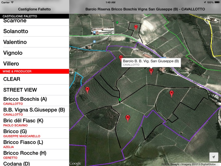This screenshot has width=221, height=166.
Task: Select the Scarrone vineyard row
Action: pyautogui.click(x=34, y=22)
